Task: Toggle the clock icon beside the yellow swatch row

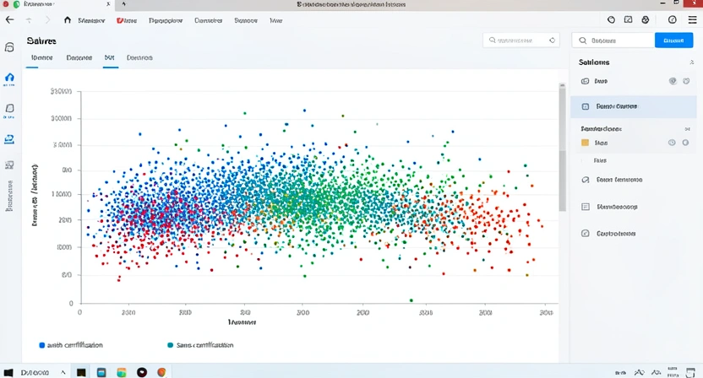Action: [673, 143]
